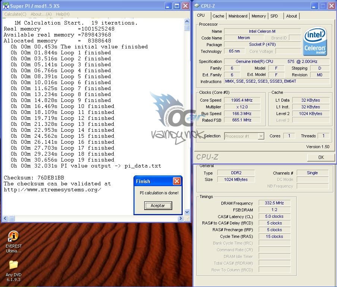
Task: Switch to the Memory tab in CPU-Z
Action: coord(259,16)
